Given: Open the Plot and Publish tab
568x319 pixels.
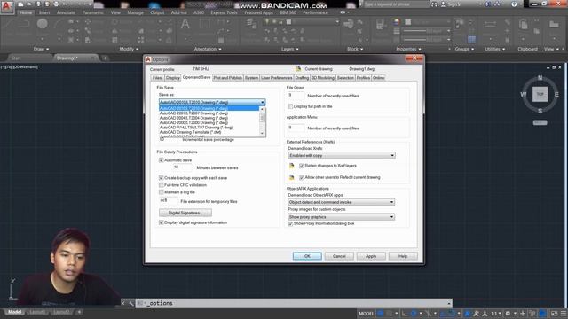Looking at the screenshot, I should [227, 78].
